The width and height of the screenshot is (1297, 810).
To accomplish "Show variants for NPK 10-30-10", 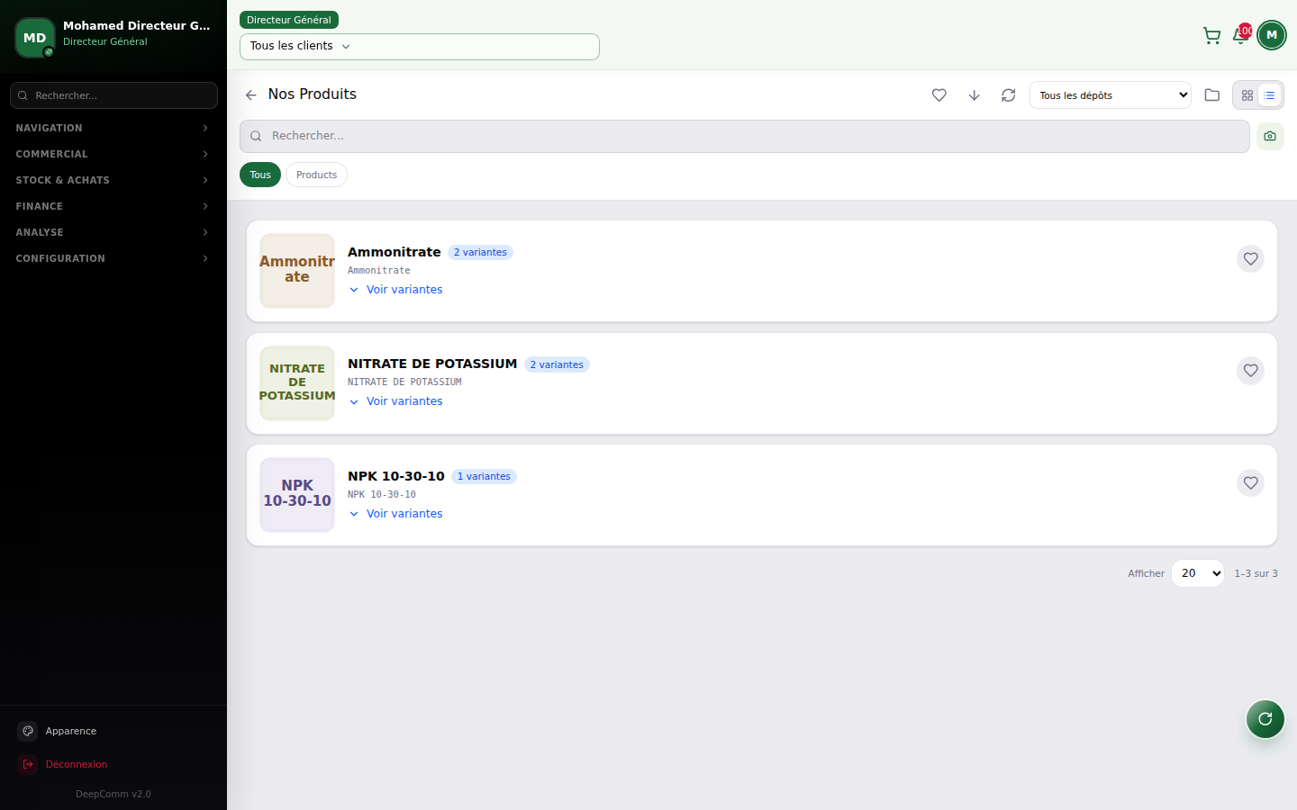I will coord(396,514).
